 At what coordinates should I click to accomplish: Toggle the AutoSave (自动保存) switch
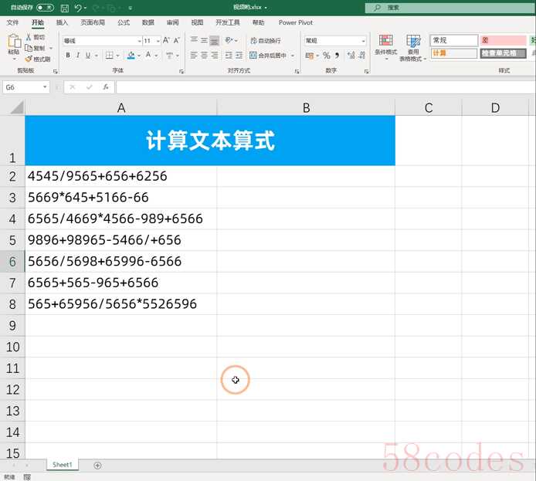tap(45, 8)
